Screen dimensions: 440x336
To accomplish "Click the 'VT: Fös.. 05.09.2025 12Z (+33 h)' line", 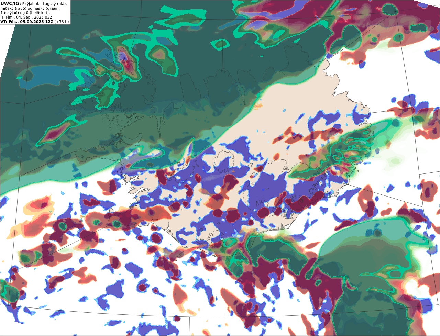I will coord(35,21).
